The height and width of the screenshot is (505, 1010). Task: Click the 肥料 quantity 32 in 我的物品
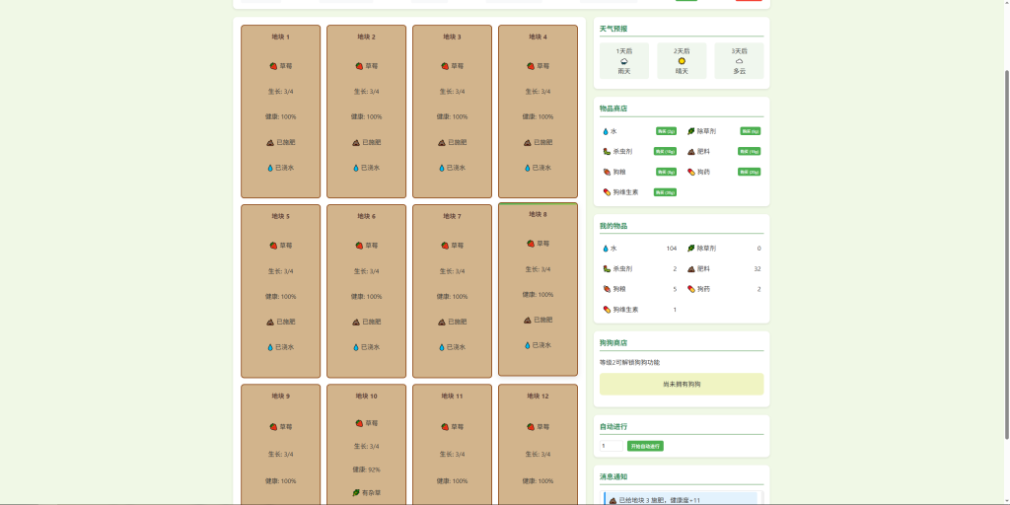pos(757,268)
